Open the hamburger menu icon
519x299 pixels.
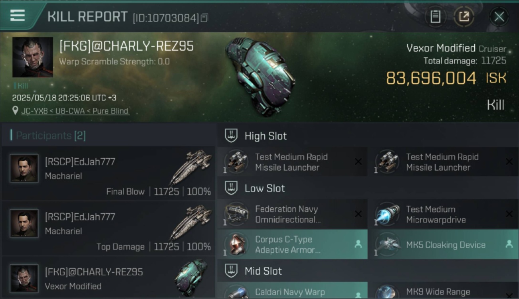pyautogui.click(x=18, y=16)
